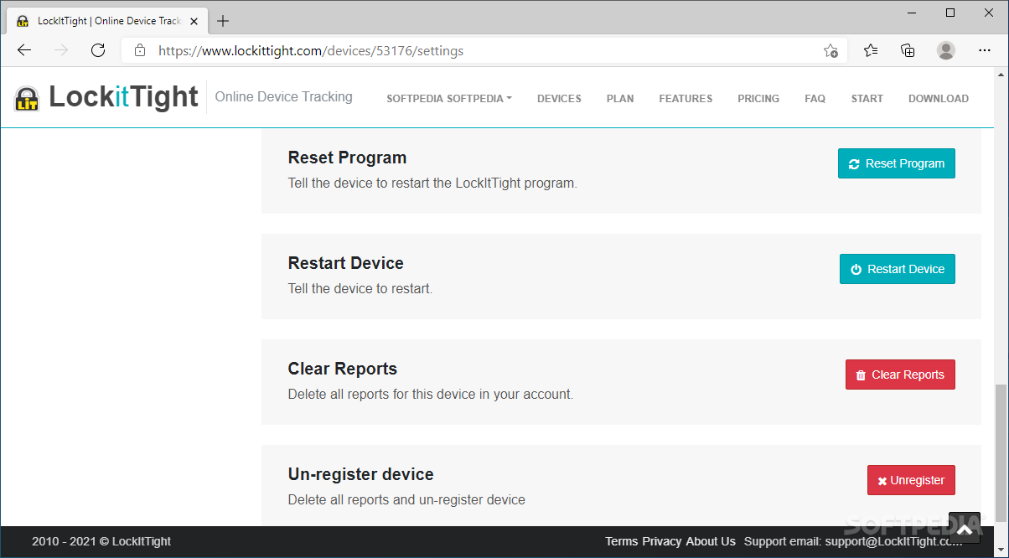This screenshot has width=1009, height=558.
Task: Open the Privacy footer link
Action: (662, 541)
